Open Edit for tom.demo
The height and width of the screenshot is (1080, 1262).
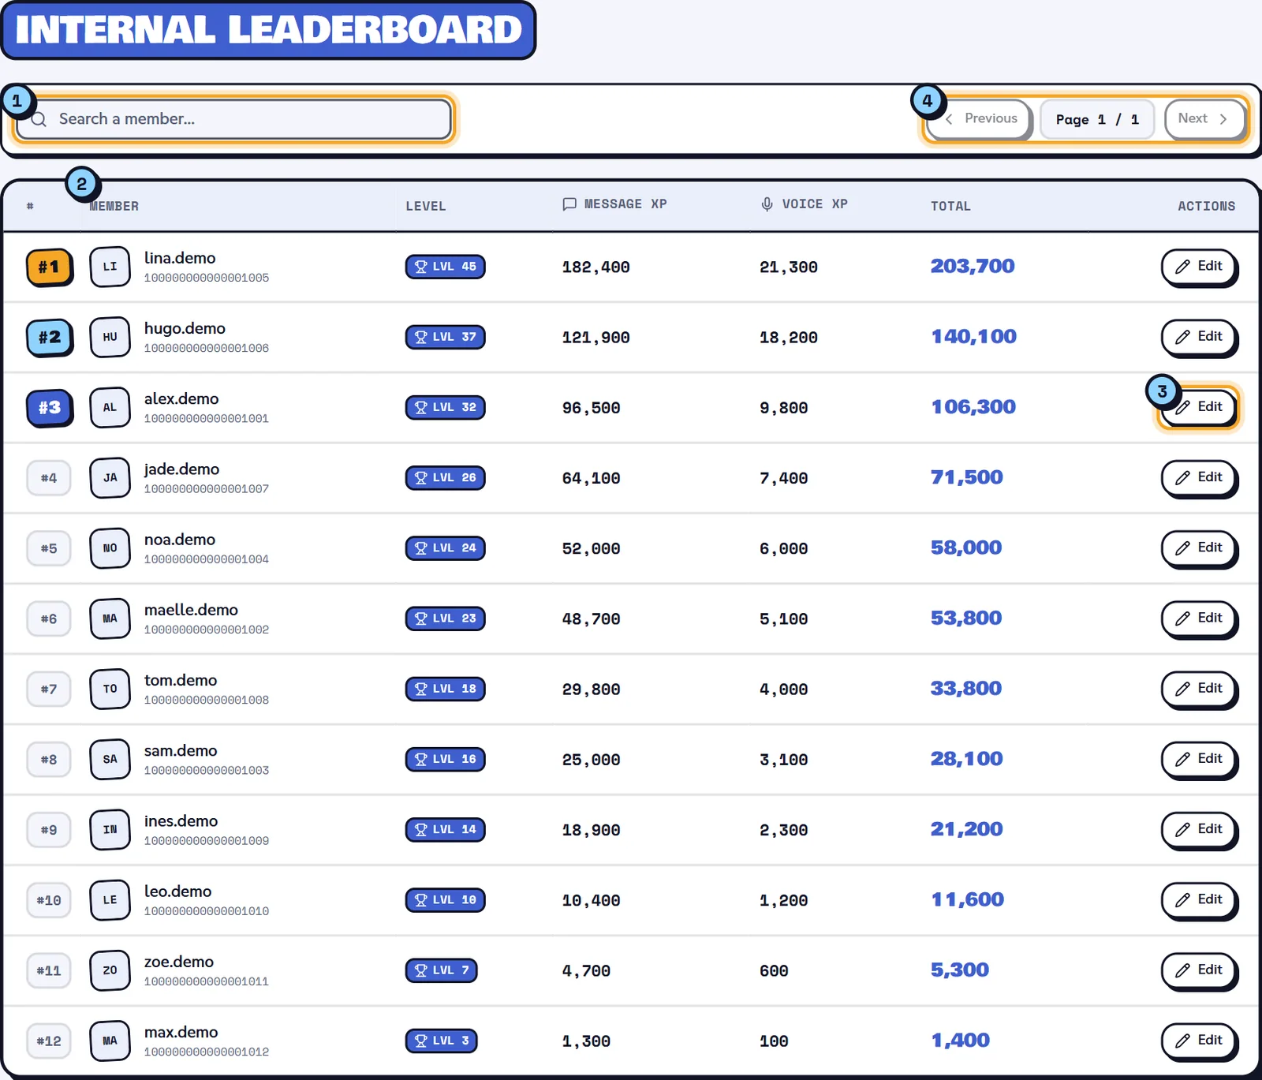point(1198,689)
